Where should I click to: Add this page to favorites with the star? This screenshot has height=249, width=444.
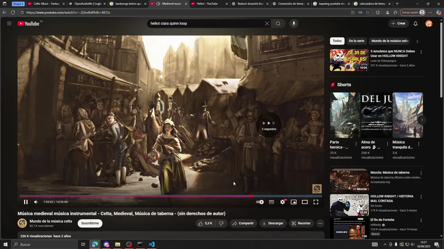(368, 12)
